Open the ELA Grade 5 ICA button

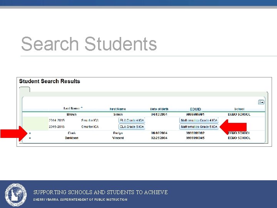(x=132, y=127)
